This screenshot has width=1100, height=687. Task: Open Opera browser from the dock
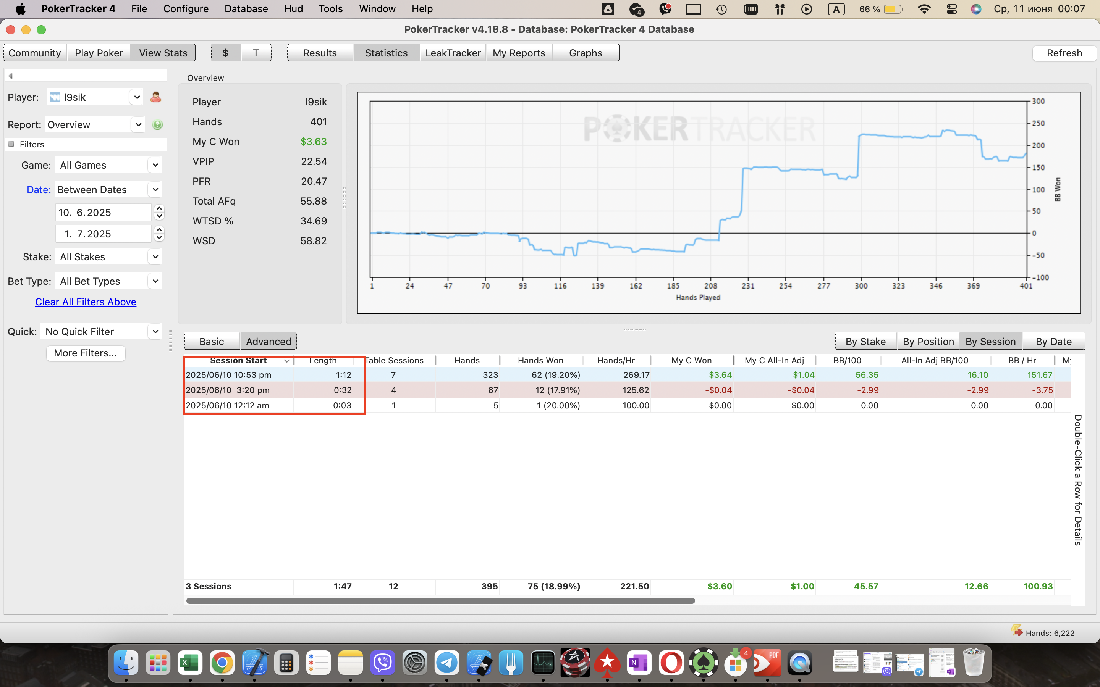[x=671, y=663]
